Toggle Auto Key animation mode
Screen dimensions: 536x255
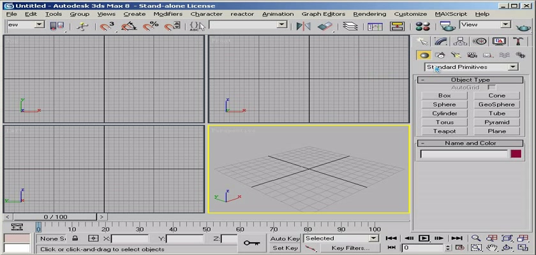click(x=285, y=238)
